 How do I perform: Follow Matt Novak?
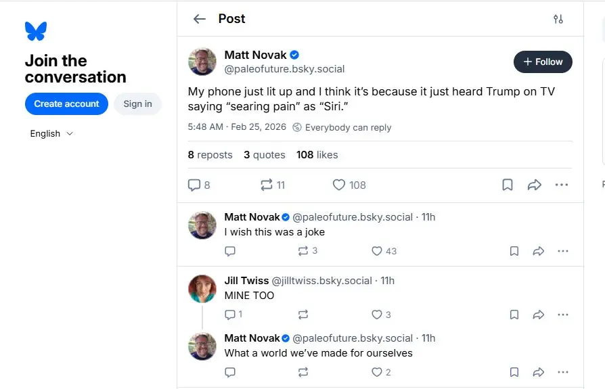[x=543, y=62]
